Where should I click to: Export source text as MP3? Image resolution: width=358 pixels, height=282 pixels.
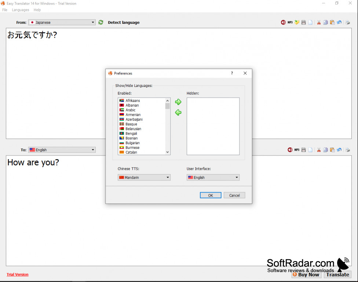coord(290,22)
